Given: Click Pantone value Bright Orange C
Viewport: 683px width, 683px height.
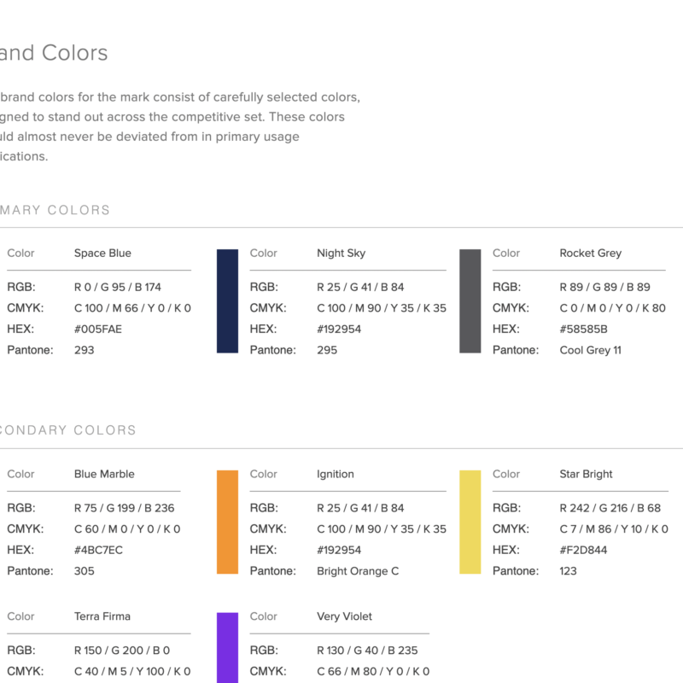Looking at the screenshot, I should pos(358,570).
